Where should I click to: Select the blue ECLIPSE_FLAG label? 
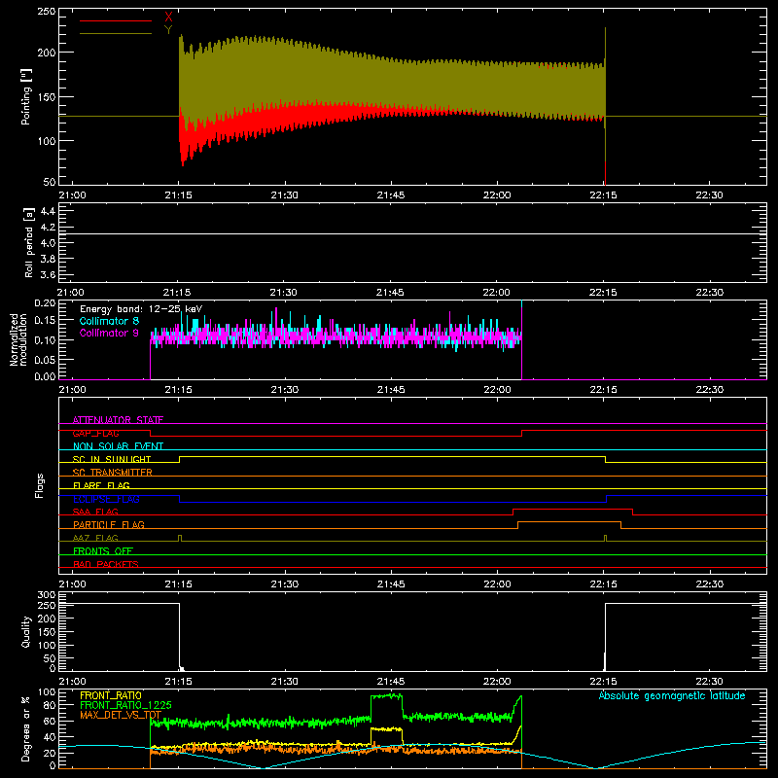(106, 499)
